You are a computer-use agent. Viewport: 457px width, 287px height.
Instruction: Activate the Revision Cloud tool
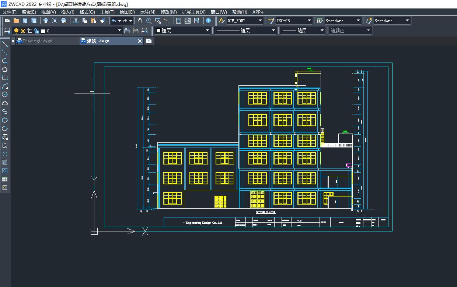[x=5, y=103]
